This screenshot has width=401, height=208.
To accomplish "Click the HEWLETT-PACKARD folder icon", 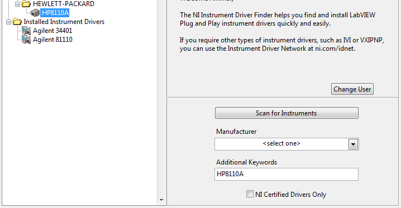I will (26, 4).
